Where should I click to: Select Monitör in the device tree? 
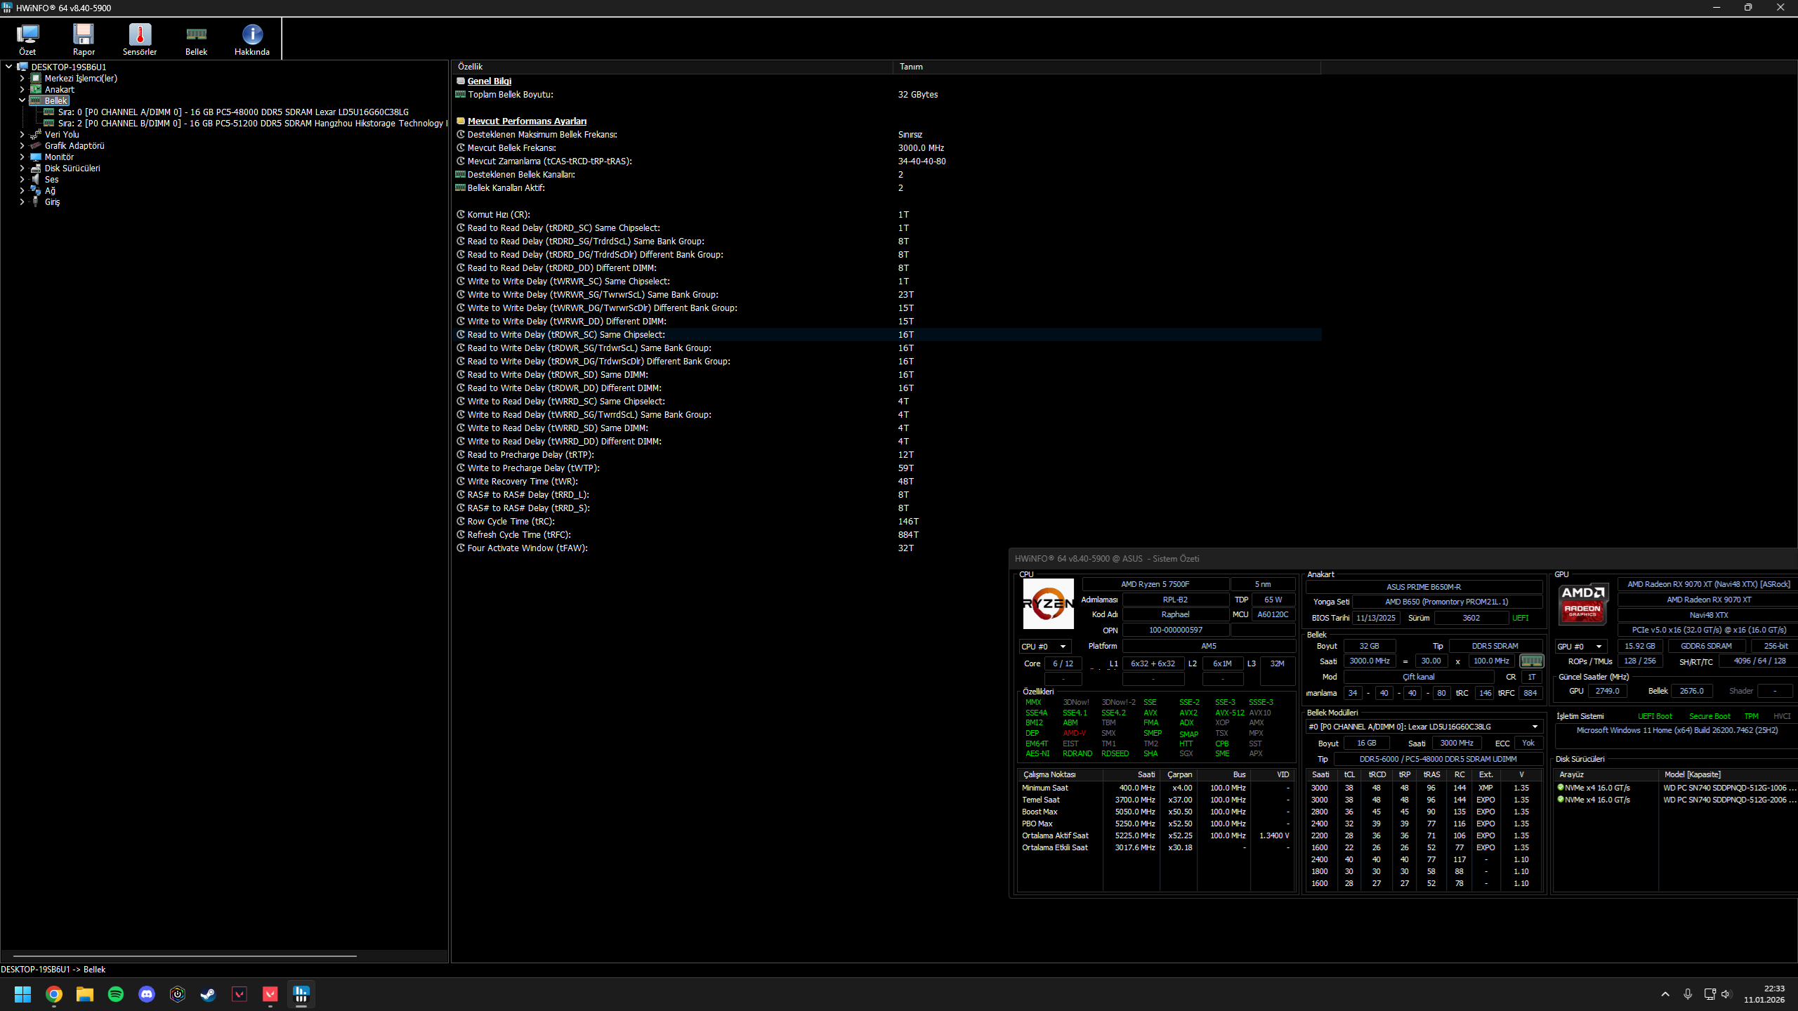pyautogui.click(x=59, y=157)
